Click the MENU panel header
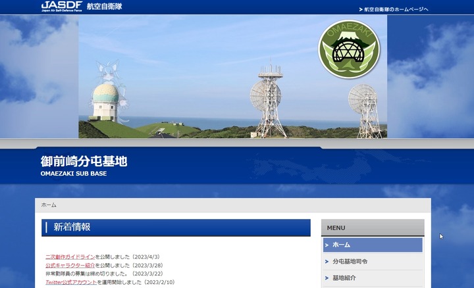This screenshot has width=474, height=288. tap(373, 228)
